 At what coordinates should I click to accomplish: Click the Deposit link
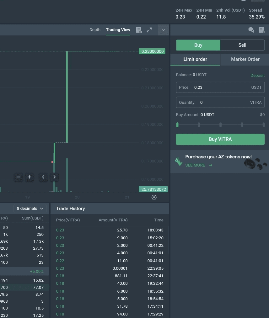pyautogui.click(x=257, y=76)
